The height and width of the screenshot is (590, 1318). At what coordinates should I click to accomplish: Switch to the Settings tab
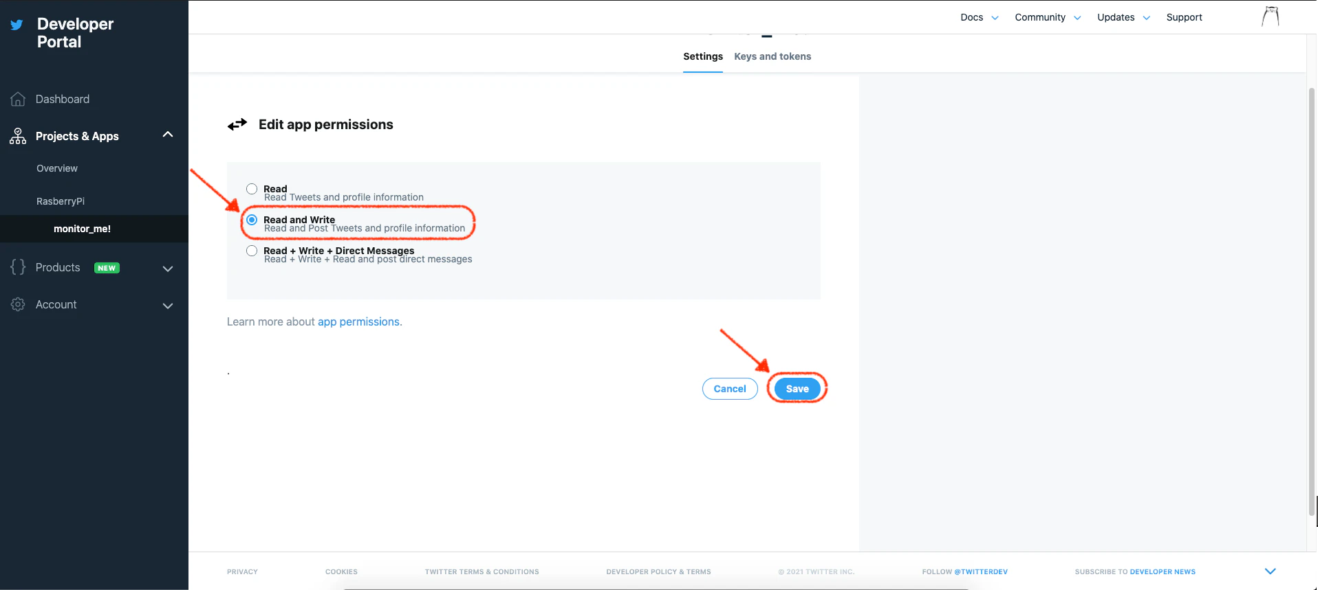[703, 56]
